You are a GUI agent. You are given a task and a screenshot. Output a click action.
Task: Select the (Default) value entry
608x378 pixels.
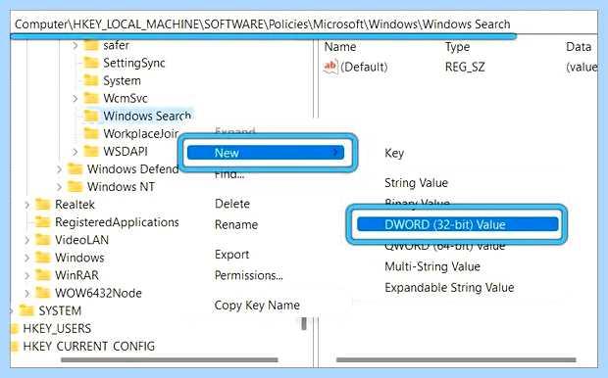(x=364, y=67)
